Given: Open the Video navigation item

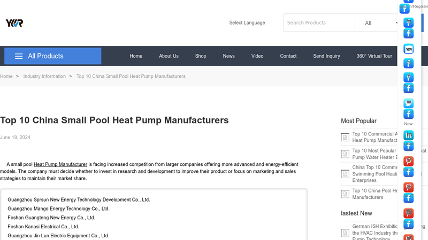Looking at the screenshot, I should coord(257,56).
